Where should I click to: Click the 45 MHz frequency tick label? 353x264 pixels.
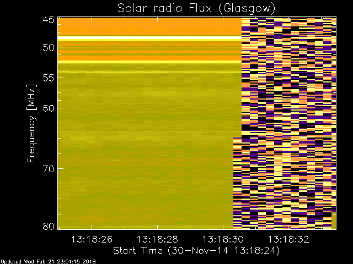tap(49, 20)
